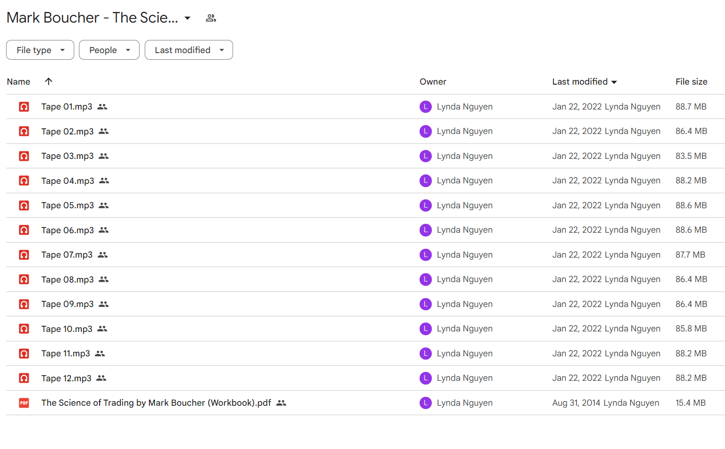Open the file Tape 12.mp3
Image resolution: width=725 pixels, height=449 pixels.
66,378
